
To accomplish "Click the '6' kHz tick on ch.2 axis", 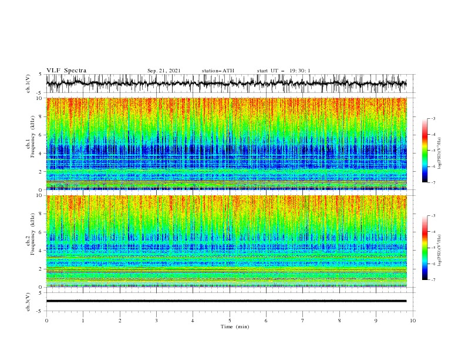I will [41, 232].
